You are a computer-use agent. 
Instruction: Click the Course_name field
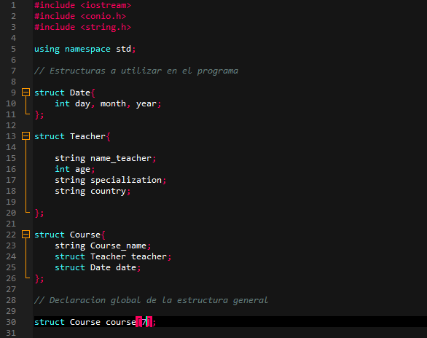point(118,245)
